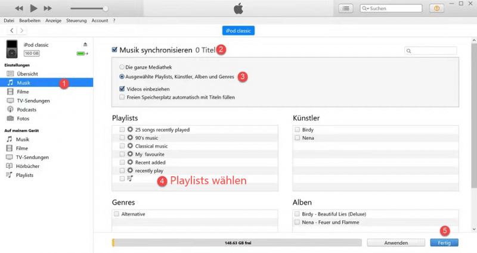Open the Anzeige menu
The height and width of the screenshot is (253, 477).
pyautogui.click(x=53, y=21)
